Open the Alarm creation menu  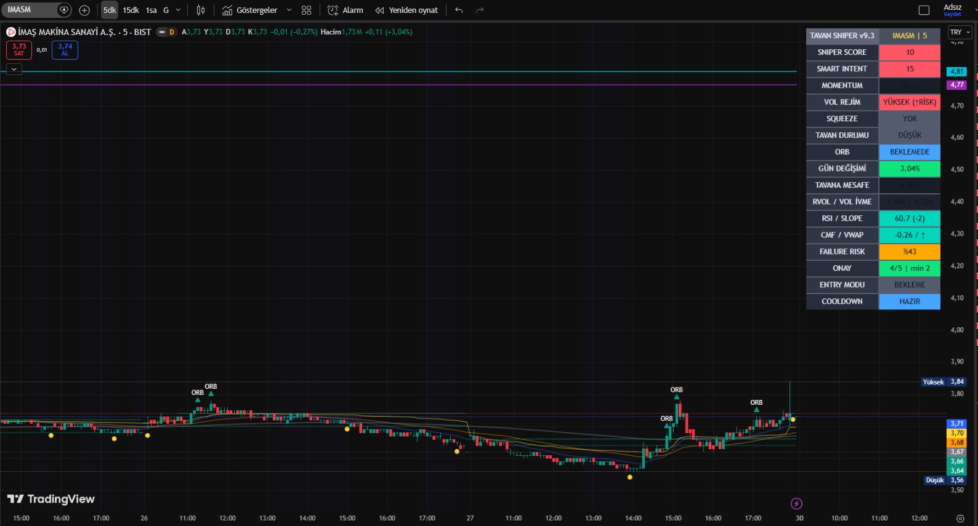(346, 10)
